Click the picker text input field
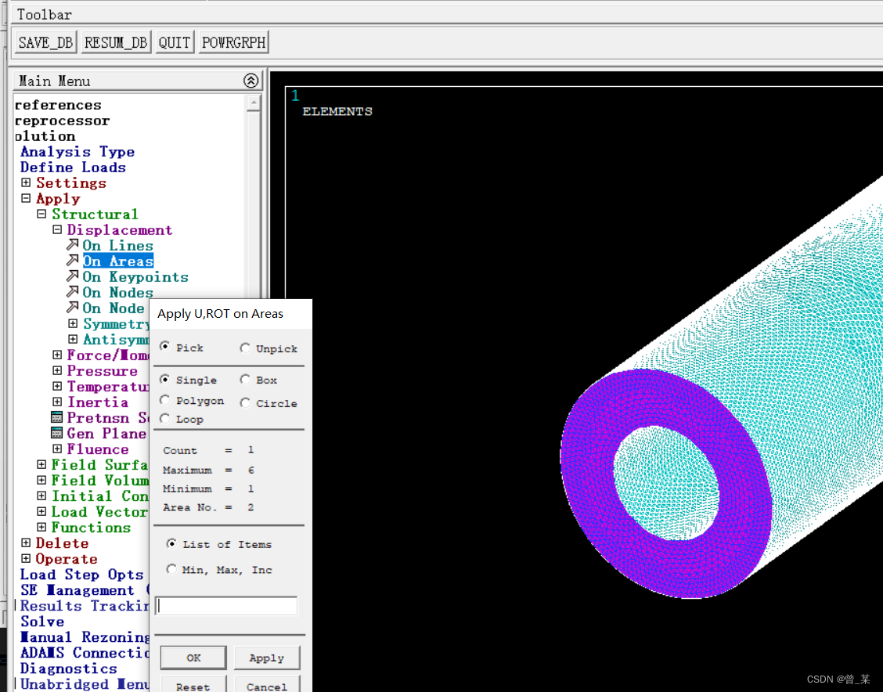This screenshot has width=883, height=692. (226, 606)
